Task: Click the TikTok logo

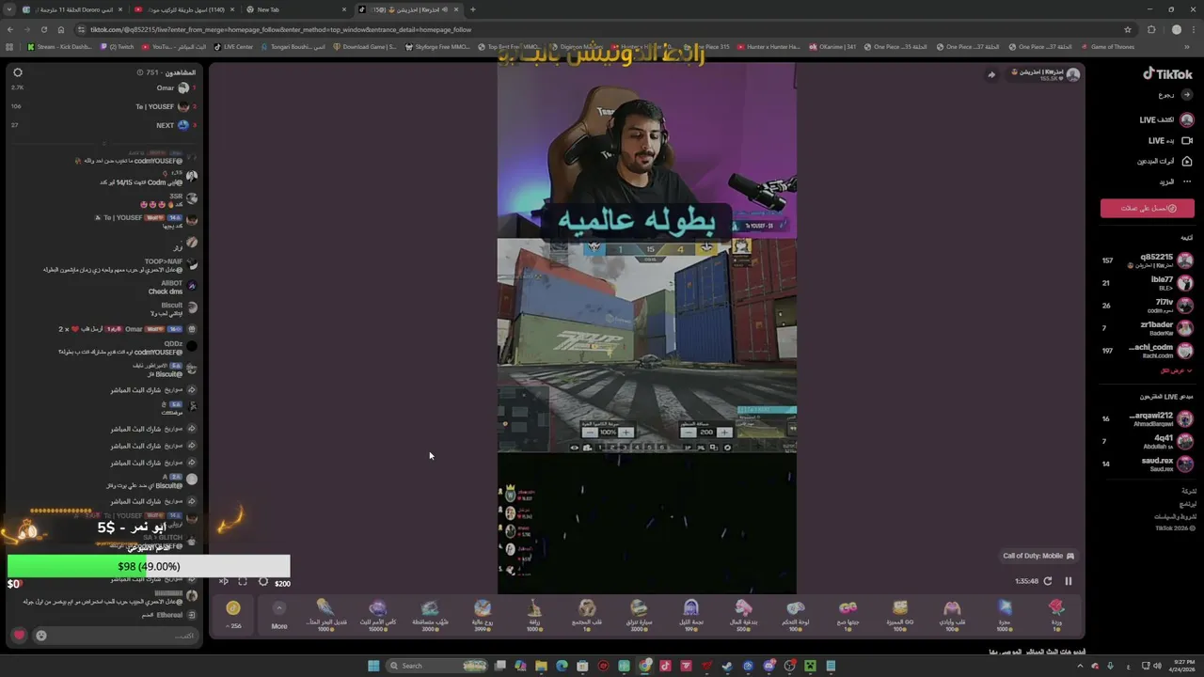Action: coord(1167,74)
